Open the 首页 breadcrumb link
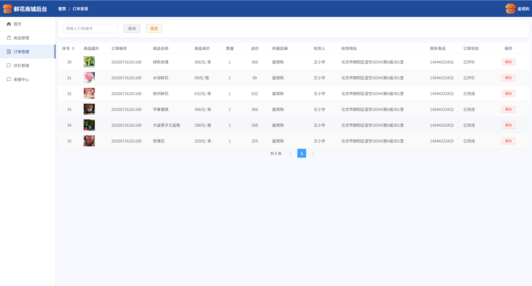This screenshot has height=286, width=532. coord(62,9)
